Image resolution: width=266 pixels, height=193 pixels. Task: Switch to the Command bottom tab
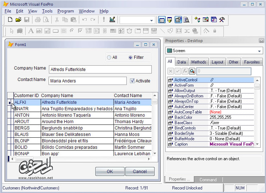click(x=208, y=179)
